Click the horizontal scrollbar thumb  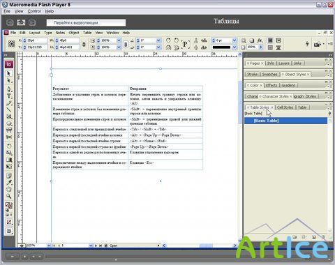tap(206, 245)
